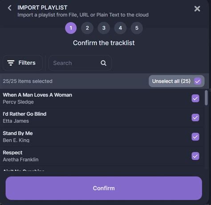Click the active step 1 indicator
Image resolution: width=211 pixels, height=205 pixels.
tap(71, 28)
